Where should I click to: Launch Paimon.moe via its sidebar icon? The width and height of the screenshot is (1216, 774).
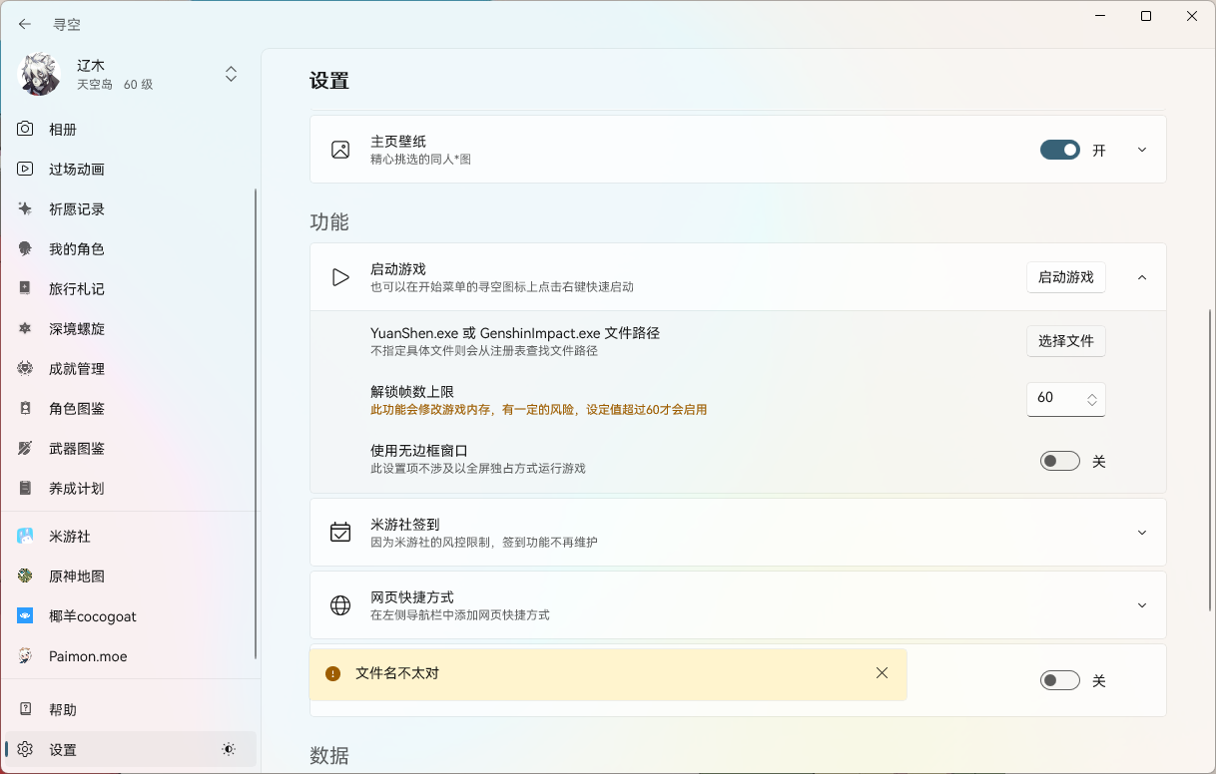point(24,655)
